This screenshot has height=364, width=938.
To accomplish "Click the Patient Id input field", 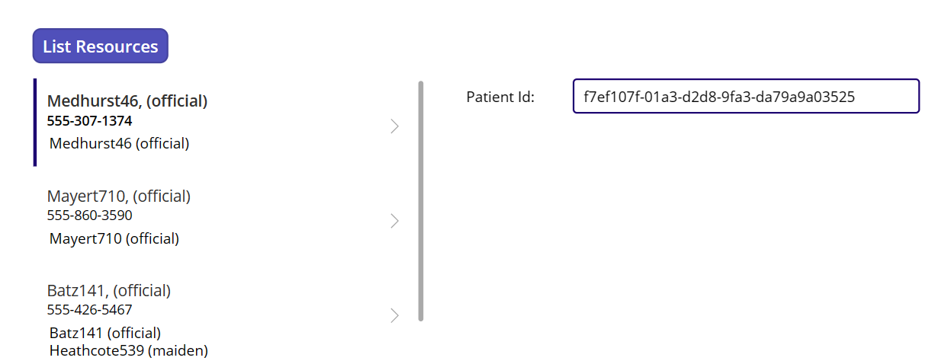I will pos(746,96).
